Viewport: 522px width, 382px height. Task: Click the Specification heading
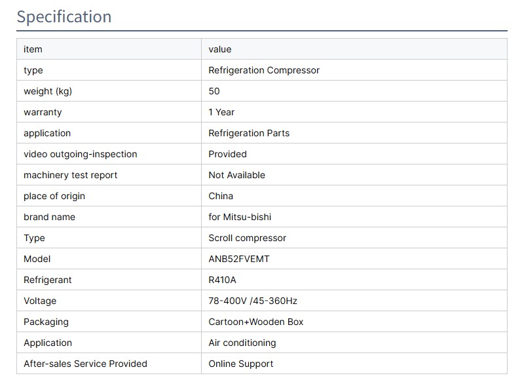(x=64, y=16)
